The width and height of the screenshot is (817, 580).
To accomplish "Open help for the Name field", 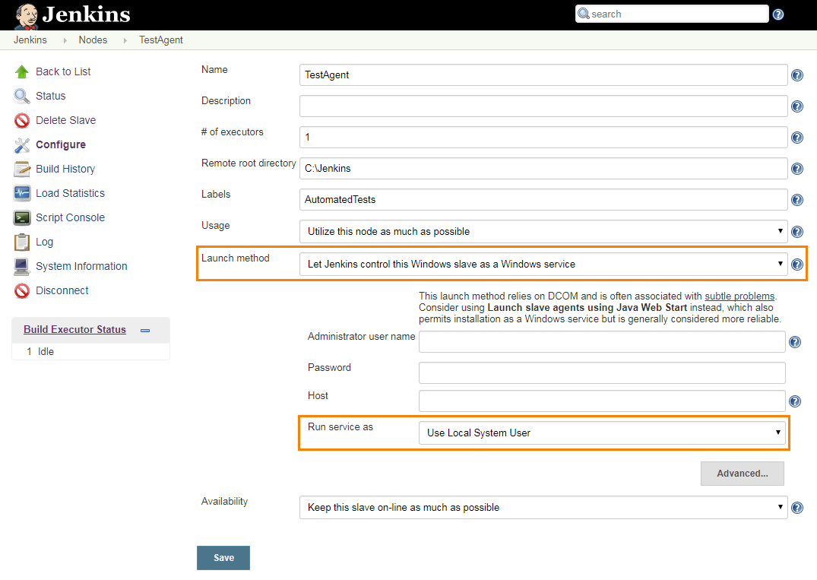I will pos(796,75).
